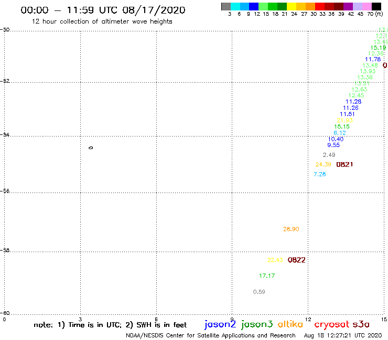Viewport: 388px width, 340px height.
Task: Select wave height value 15.19
Action: pos(378,48)
